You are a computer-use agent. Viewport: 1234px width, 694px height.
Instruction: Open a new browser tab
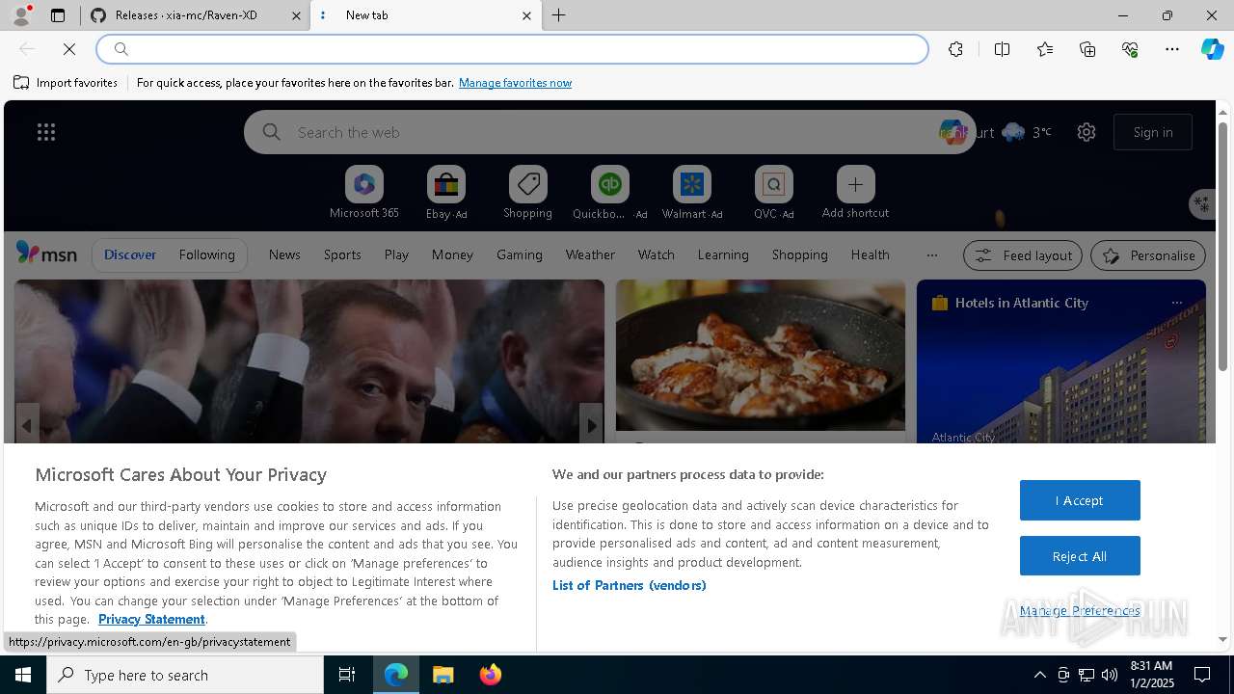(559, 15)
